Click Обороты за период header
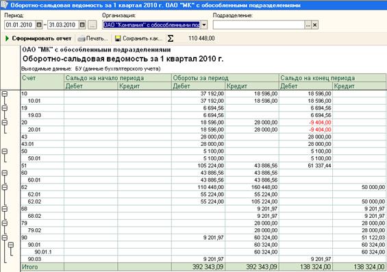The height and width of the screenshot is (272, 387). click(x=225, y=78)
